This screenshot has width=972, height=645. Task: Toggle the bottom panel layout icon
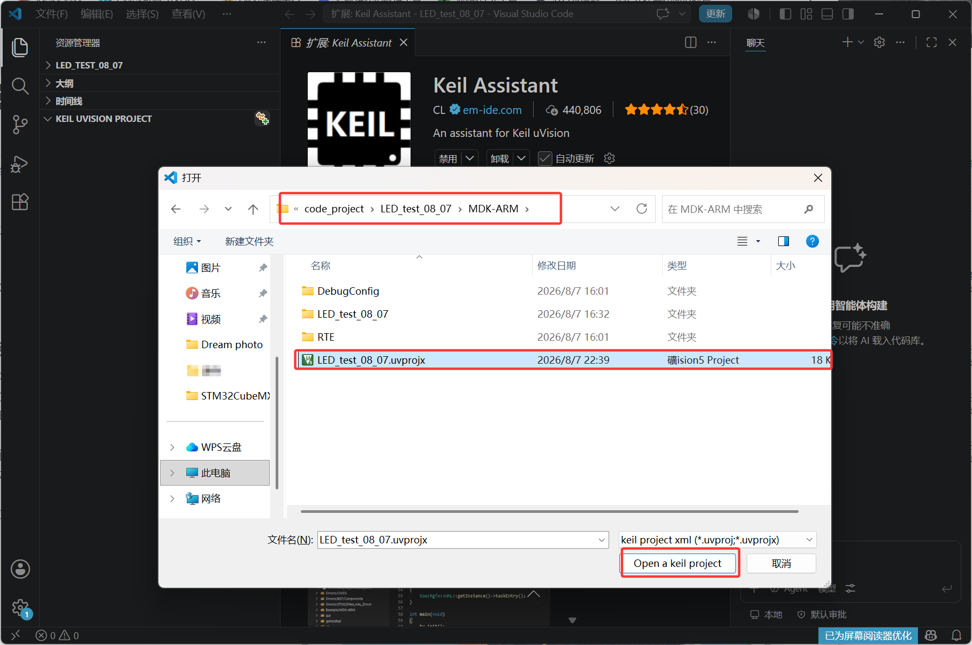[827, 14]
